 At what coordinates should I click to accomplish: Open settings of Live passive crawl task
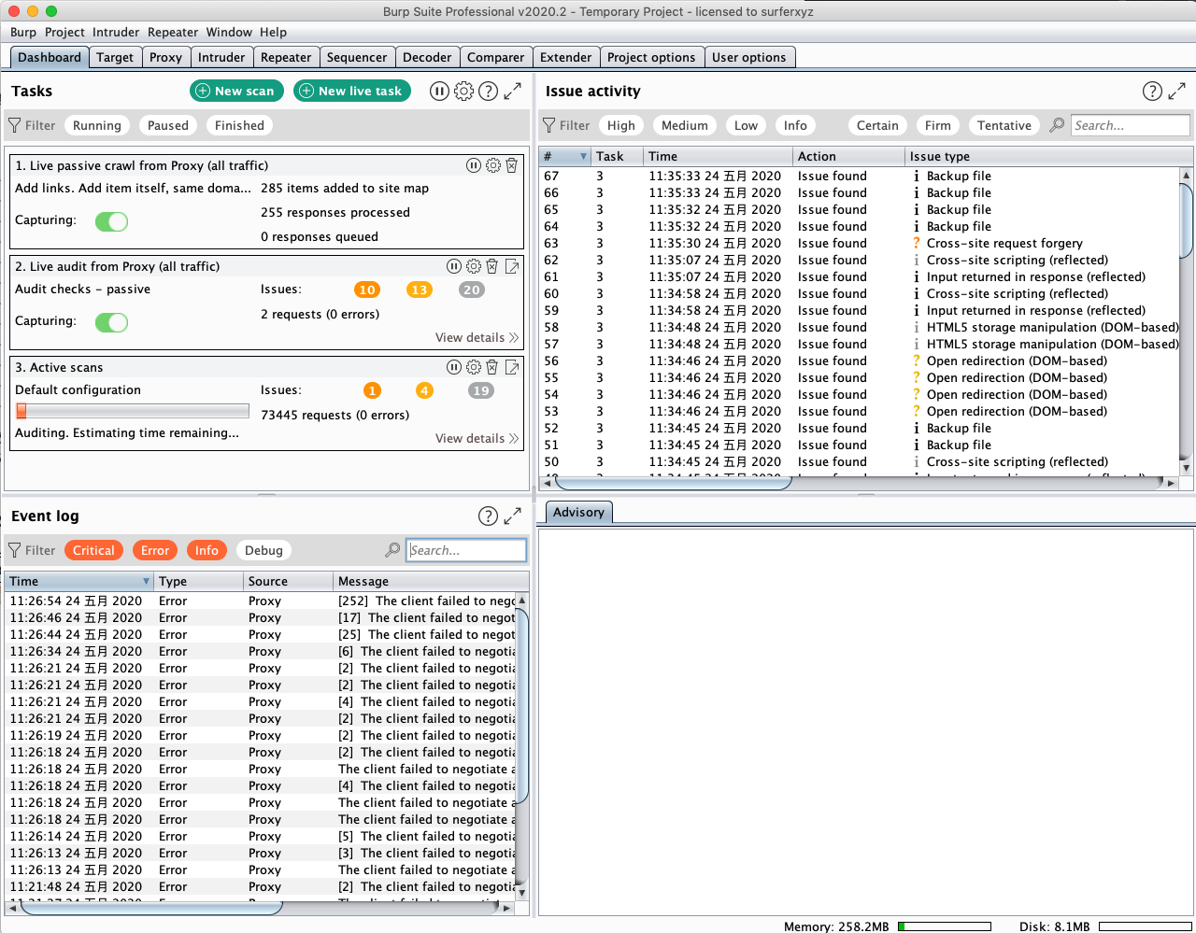(x=492, y=165)
